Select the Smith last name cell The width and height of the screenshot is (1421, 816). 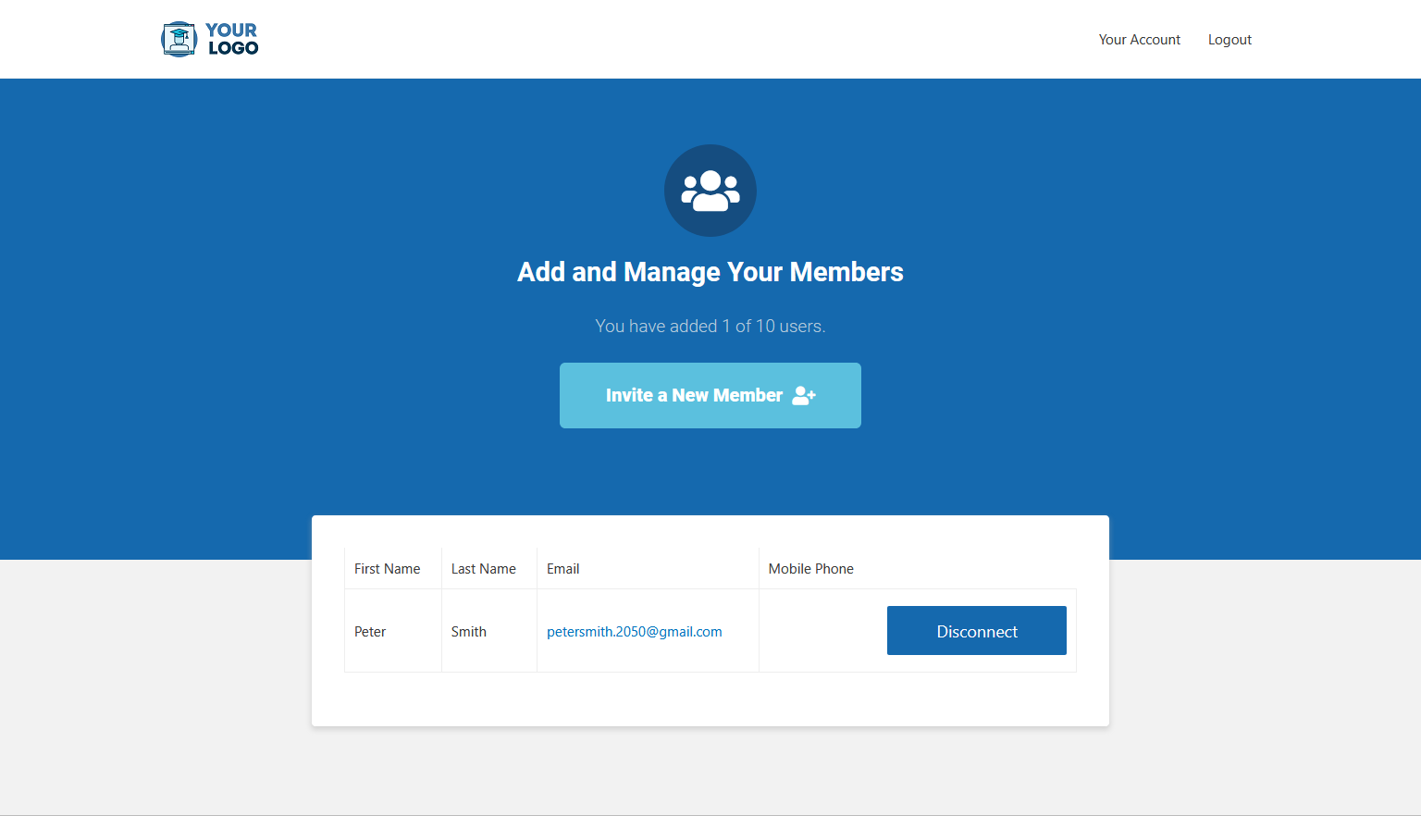coord(468,632)
